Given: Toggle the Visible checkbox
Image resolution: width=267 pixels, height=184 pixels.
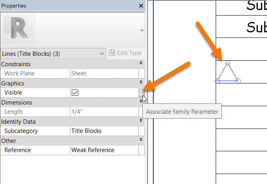Looking at the screenshot, I should click(75, 93).
